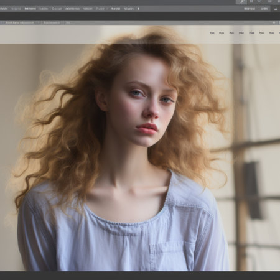This screenshot has width=280, height=280.
Task: Select the brush tool icon in the highlighted box
Action: [x=241, y=2]
